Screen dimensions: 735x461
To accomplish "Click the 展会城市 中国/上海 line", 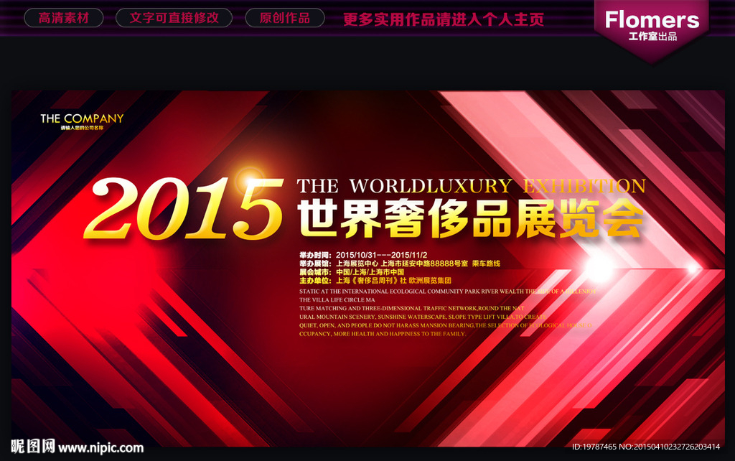I will [x=352, y=272].
